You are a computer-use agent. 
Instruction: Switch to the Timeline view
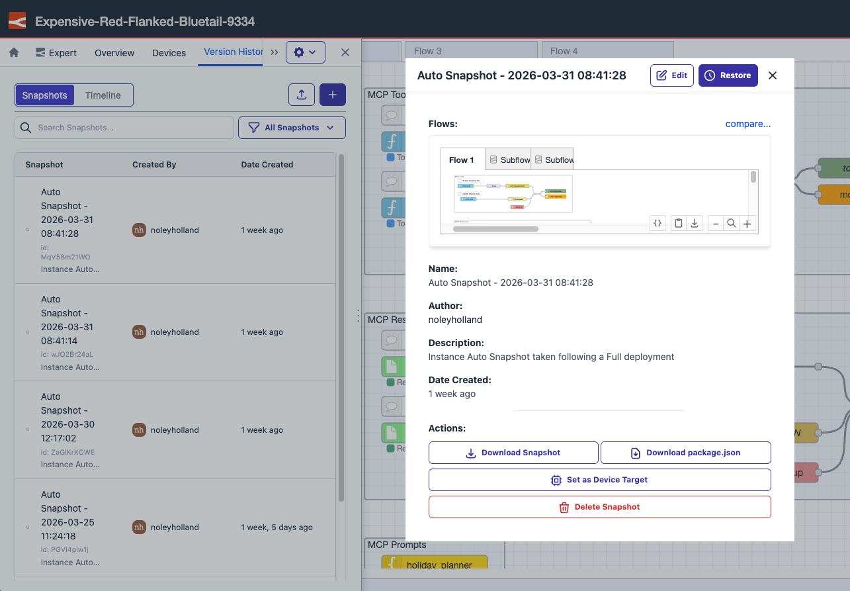pyautogui.click(x=103, y=95)
